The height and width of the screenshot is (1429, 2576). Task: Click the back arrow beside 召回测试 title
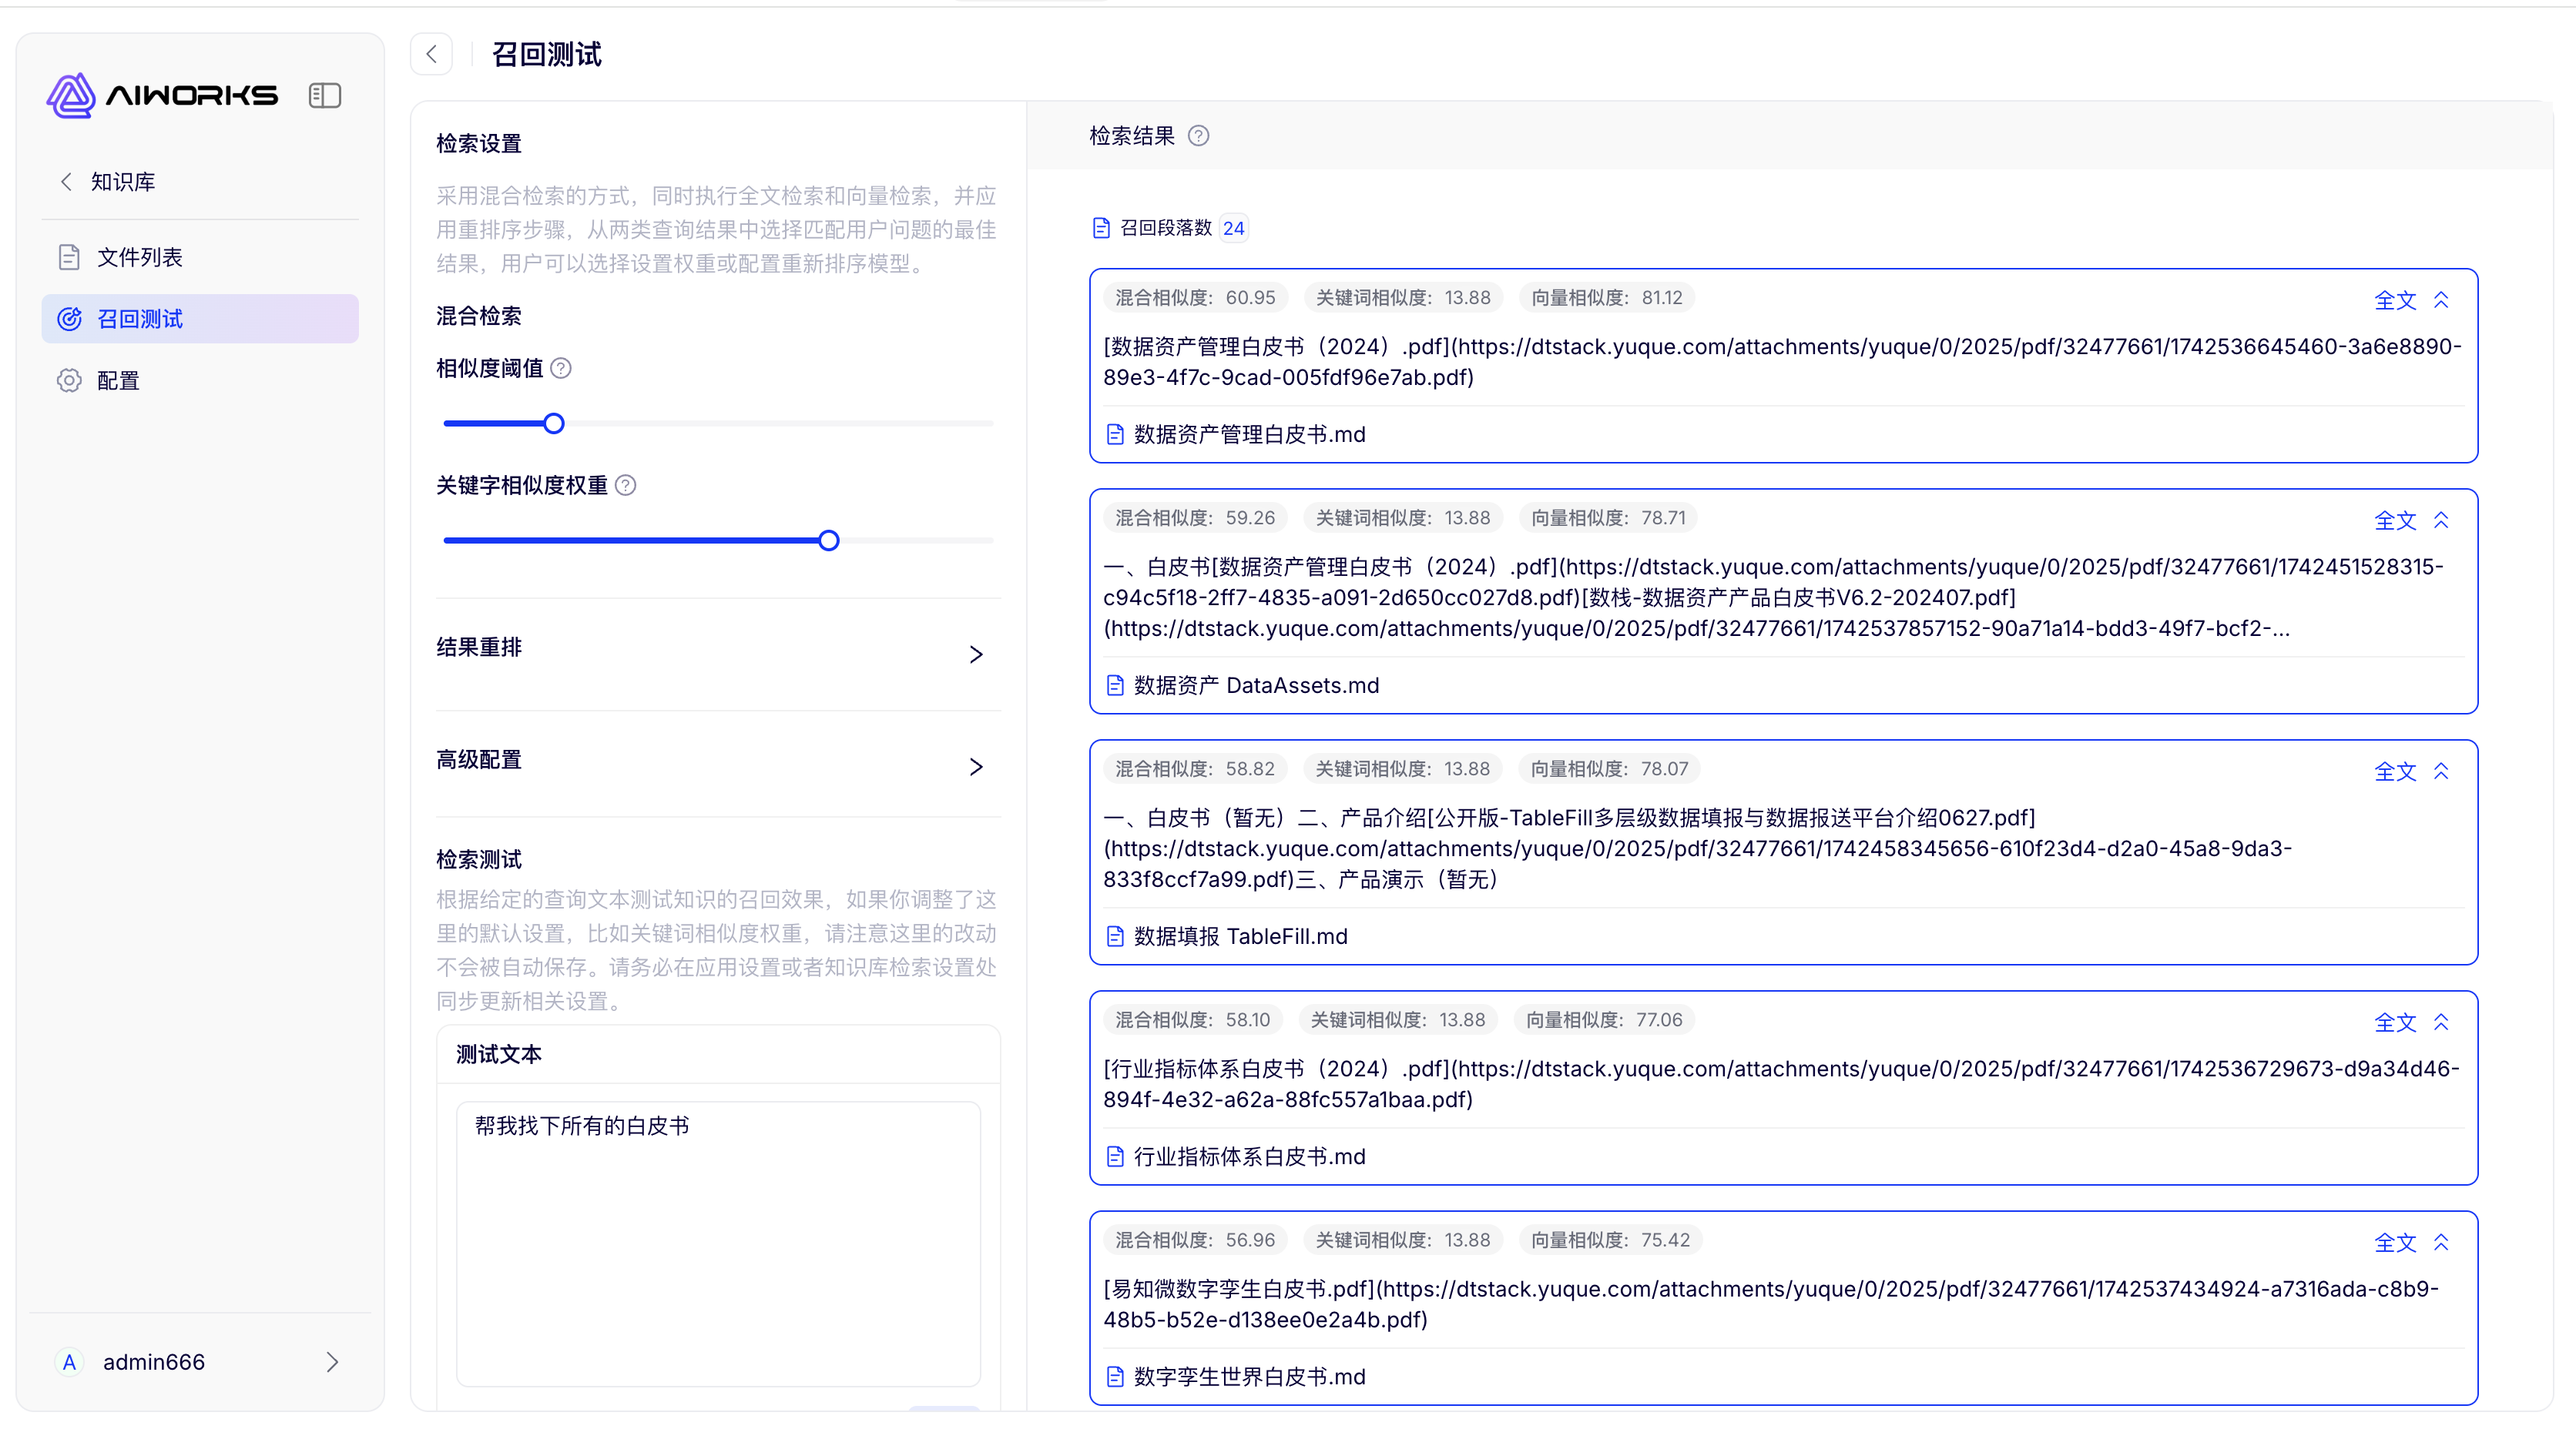pyautogui.click(x=432, y=54)
